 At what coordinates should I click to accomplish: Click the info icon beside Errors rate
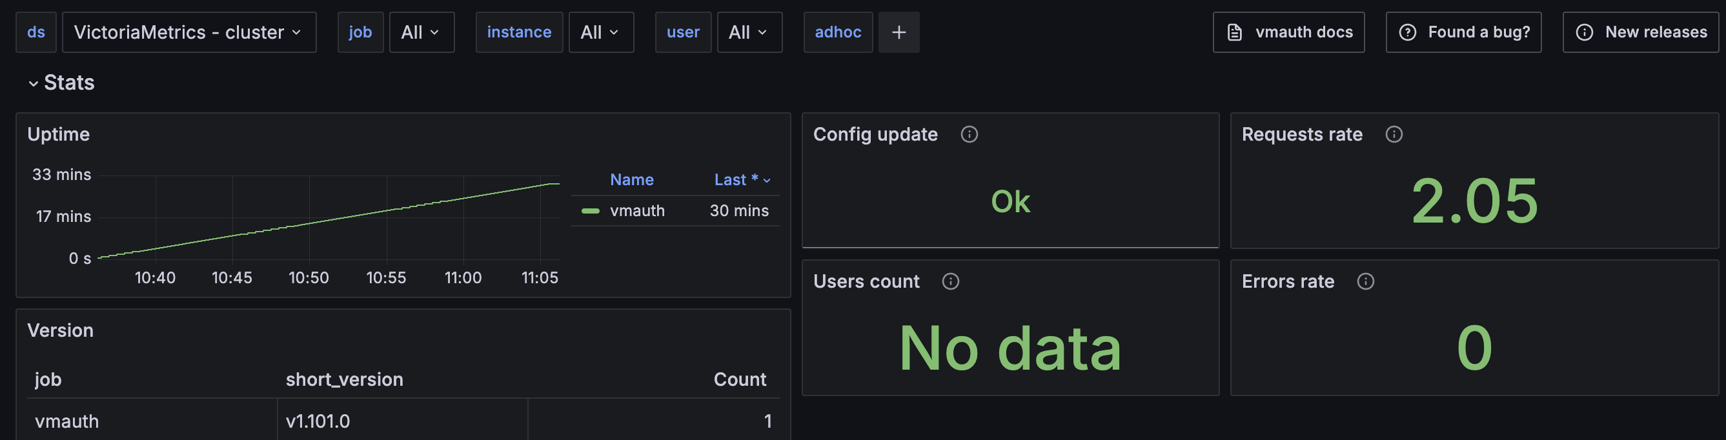1365,281
